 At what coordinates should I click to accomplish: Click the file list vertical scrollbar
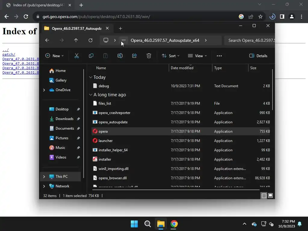click(x=273, y=90)
